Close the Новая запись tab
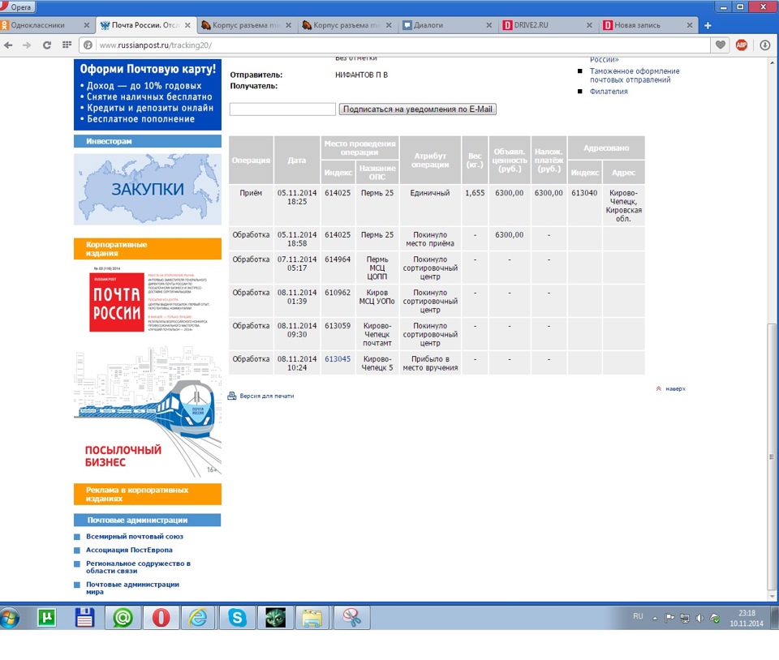779x660 pixels. (690, 25)
